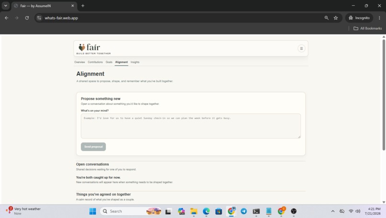Focus the What's on your mind text area

[x=191, y=126]
